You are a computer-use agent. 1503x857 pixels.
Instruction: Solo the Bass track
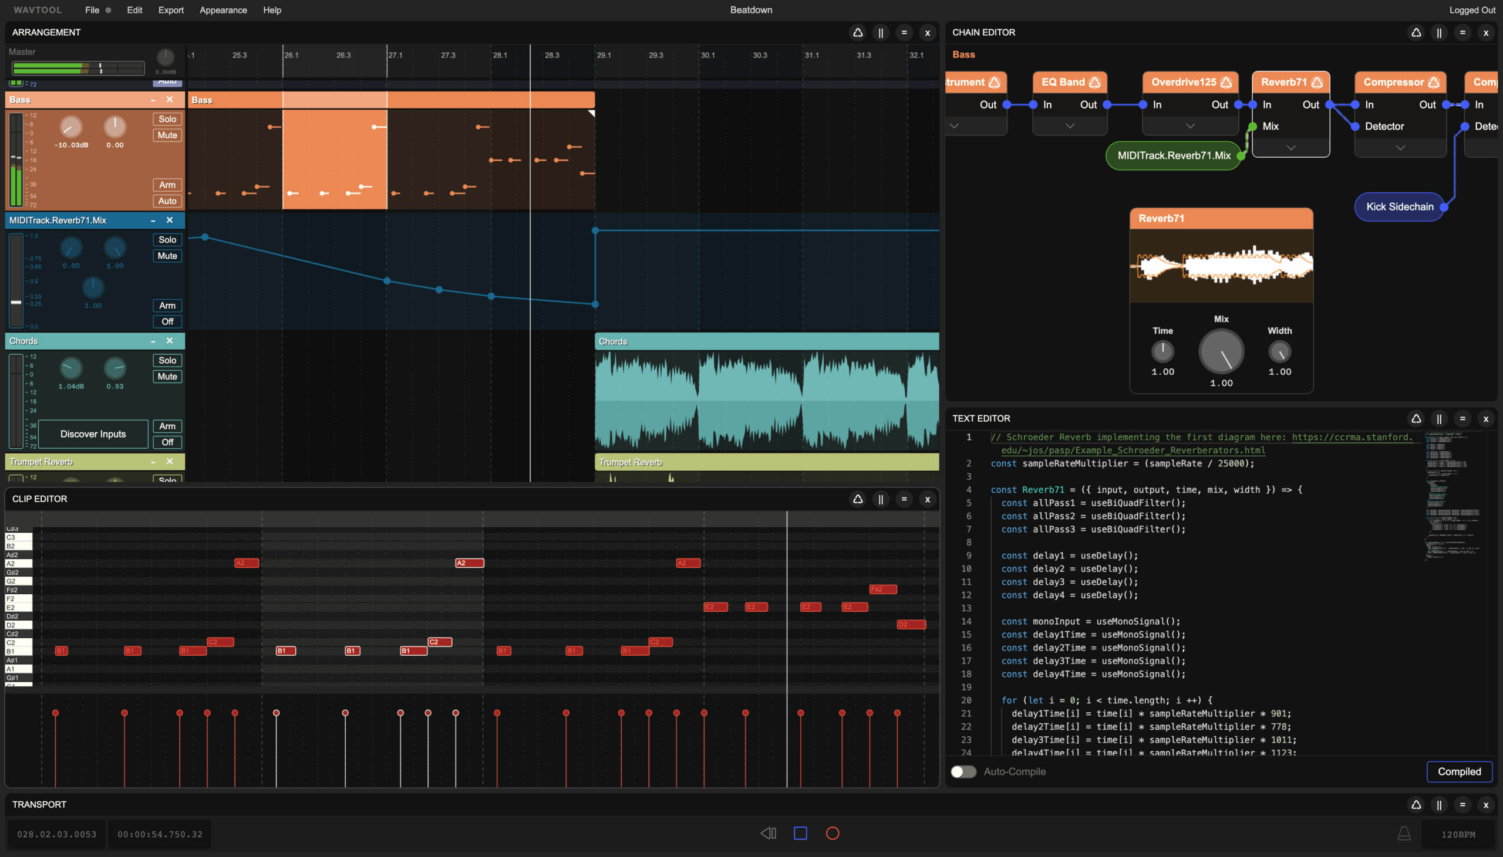[x=167, y=119]
